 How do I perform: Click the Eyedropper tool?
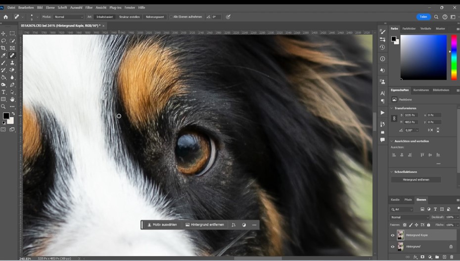point(3,55)
